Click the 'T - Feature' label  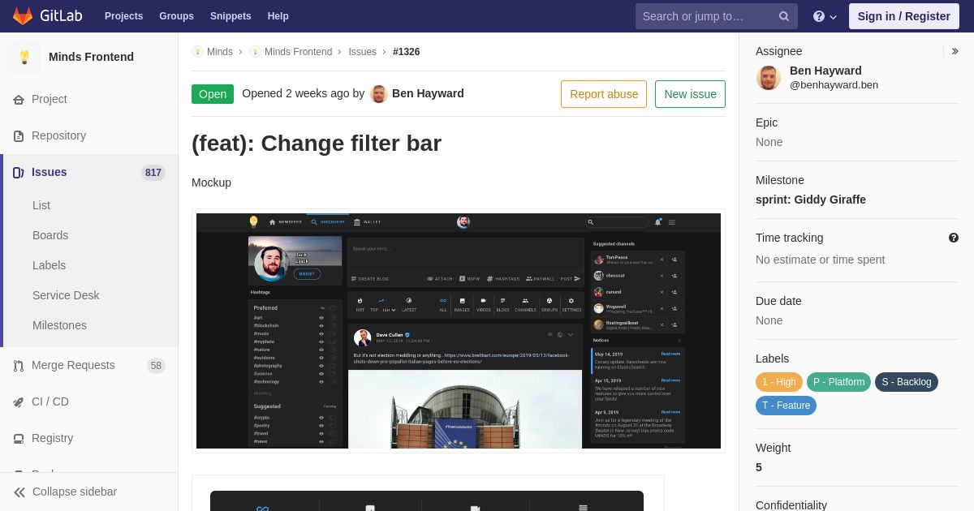pyautogui.click(x=786, y=406)
